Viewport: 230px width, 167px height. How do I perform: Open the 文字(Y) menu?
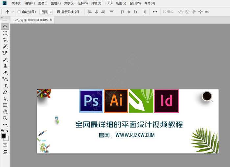tap(69, 3)
